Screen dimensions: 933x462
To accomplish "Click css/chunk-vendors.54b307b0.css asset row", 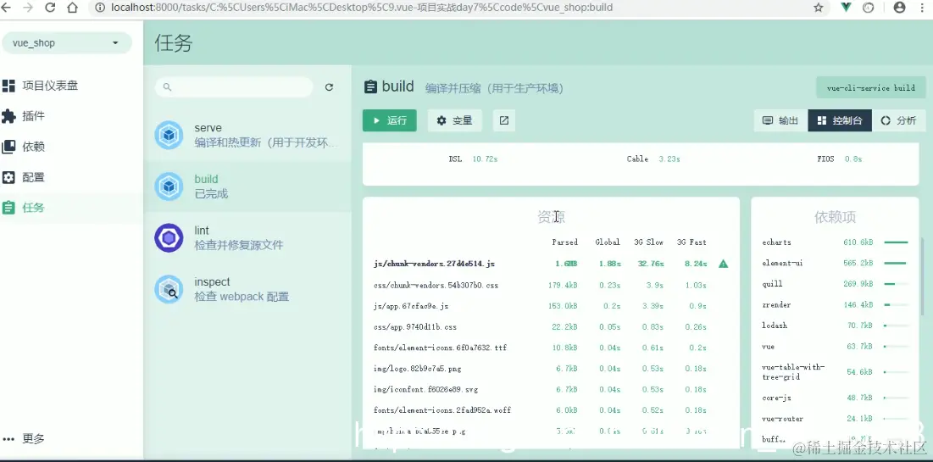I will pyautogui.click(x=551, y=285).
